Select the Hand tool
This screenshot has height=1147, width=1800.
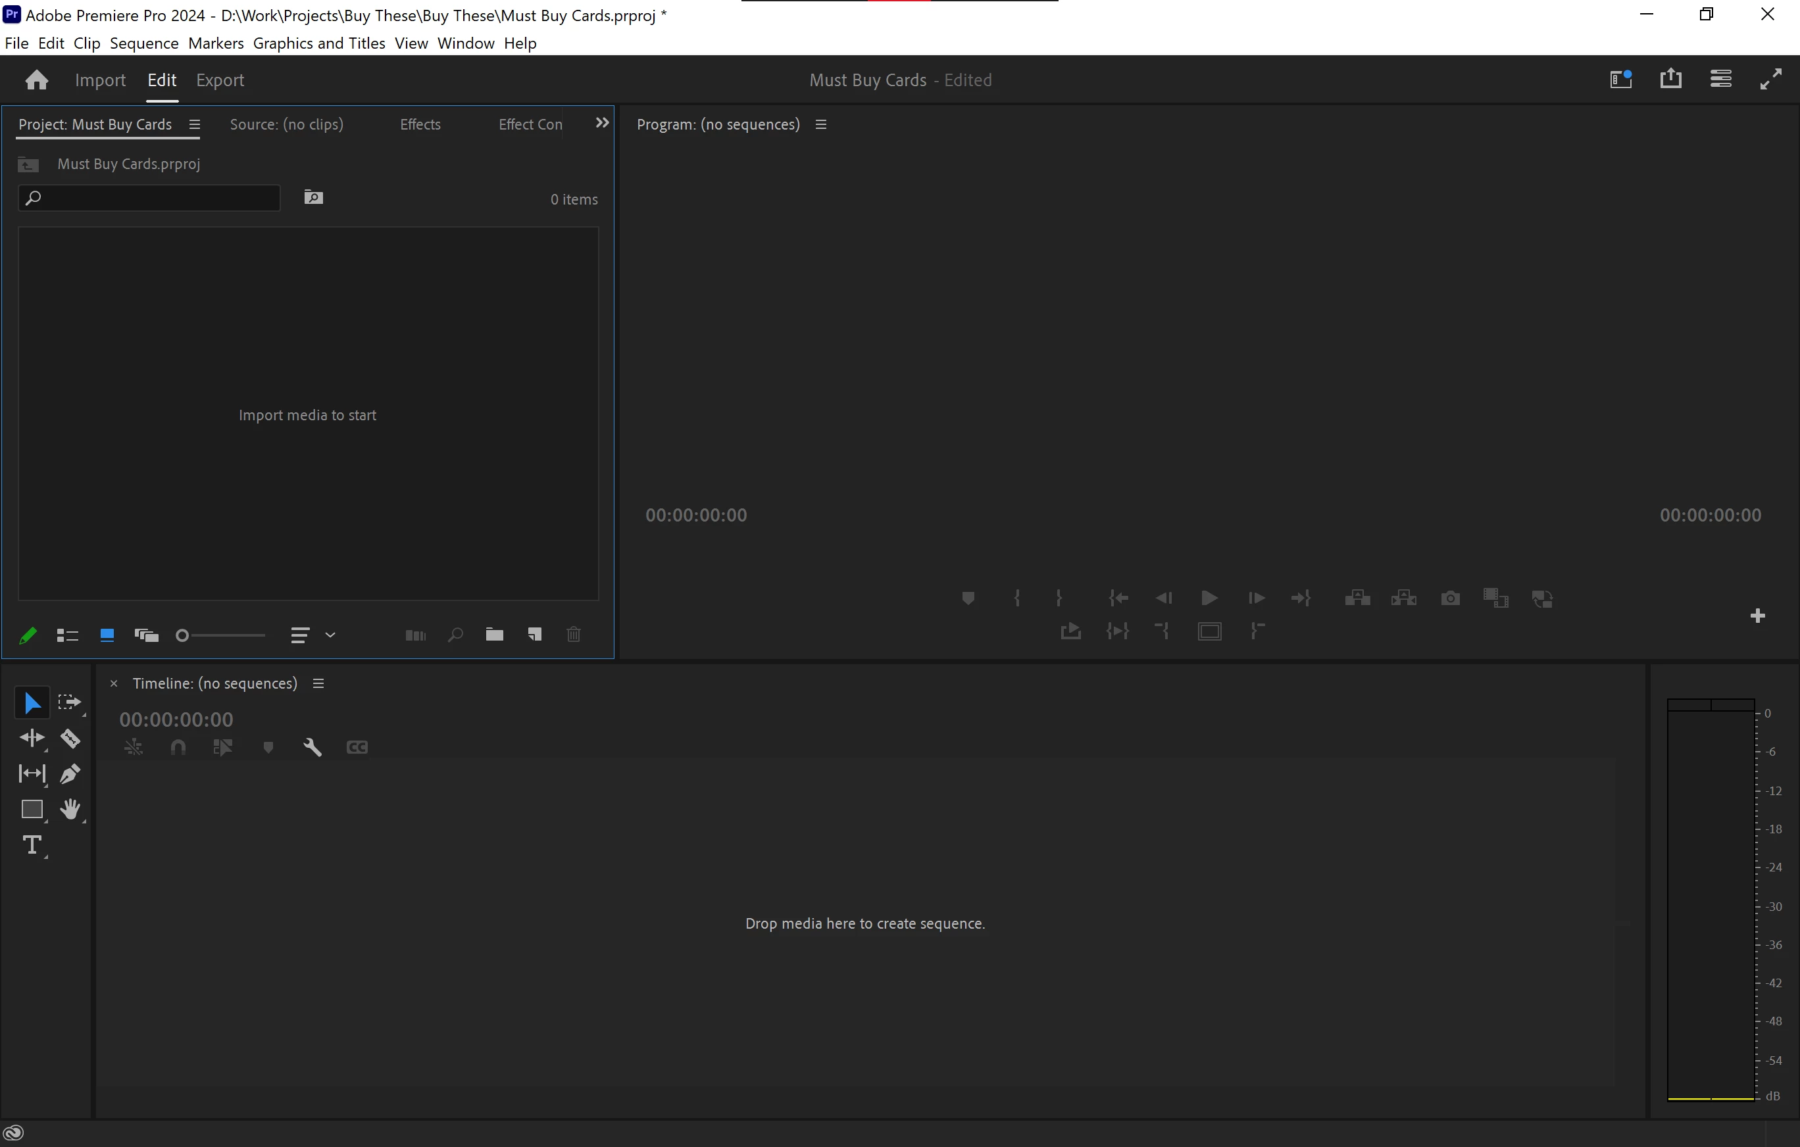(70, 809)
